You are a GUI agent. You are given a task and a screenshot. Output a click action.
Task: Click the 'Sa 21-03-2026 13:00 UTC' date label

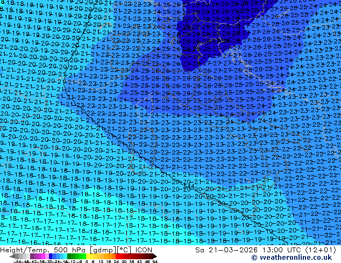click(x=249, y=250)
